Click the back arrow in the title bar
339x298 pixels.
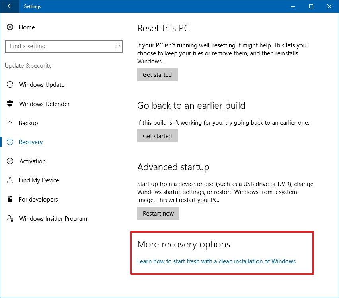click(x=9, y=6)
